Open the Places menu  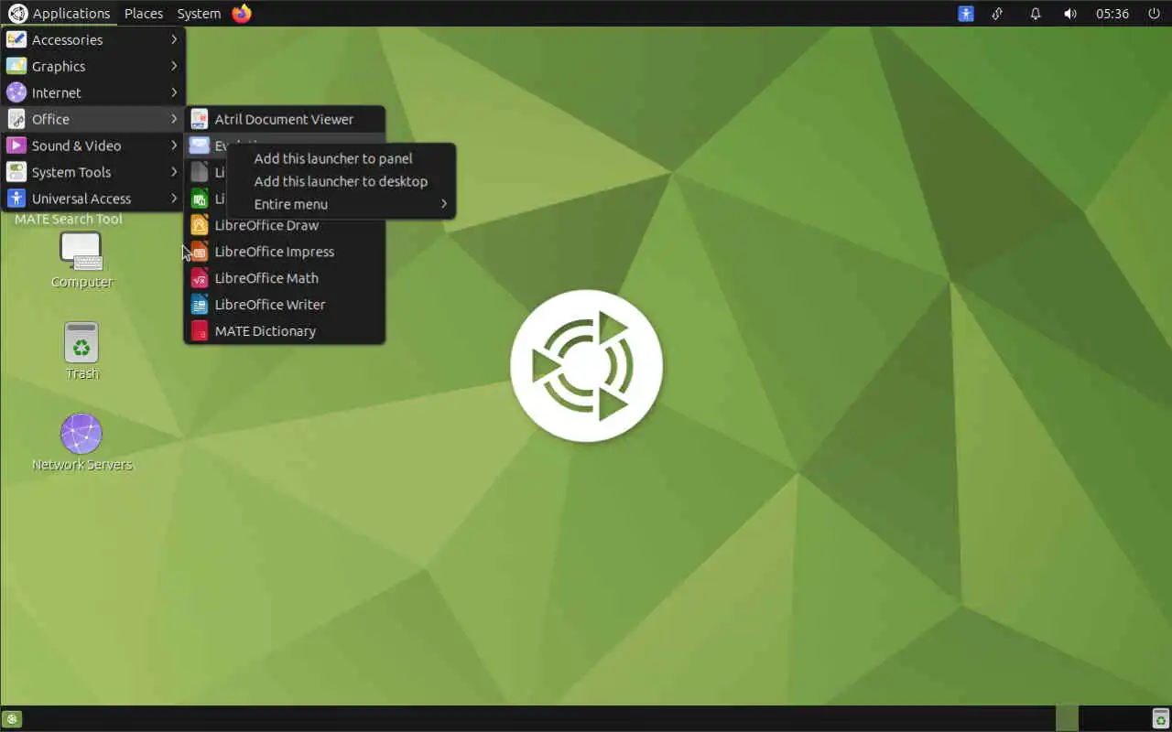click(x=144, y=13)
